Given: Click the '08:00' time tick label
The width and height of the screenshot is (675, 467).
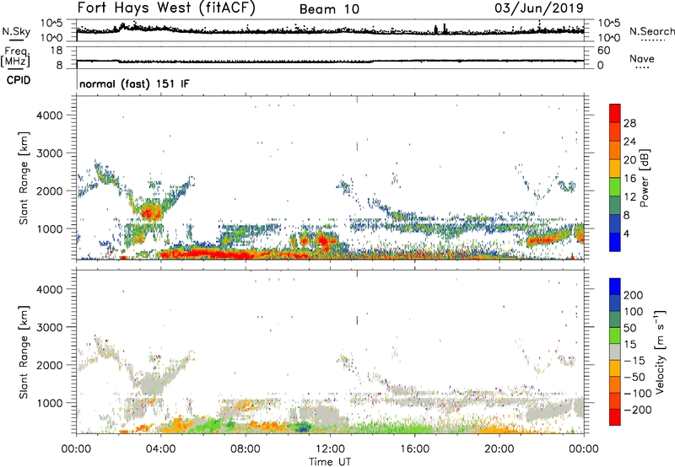Looking at the screenshot, I should click(x=246, y=449).
